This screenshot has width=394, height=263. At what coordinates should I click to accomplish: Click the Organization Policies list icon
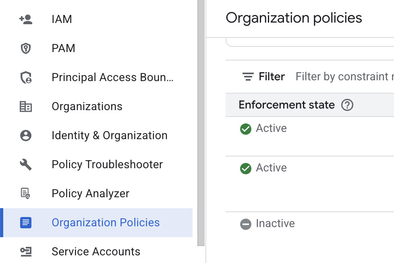(26, 223)
